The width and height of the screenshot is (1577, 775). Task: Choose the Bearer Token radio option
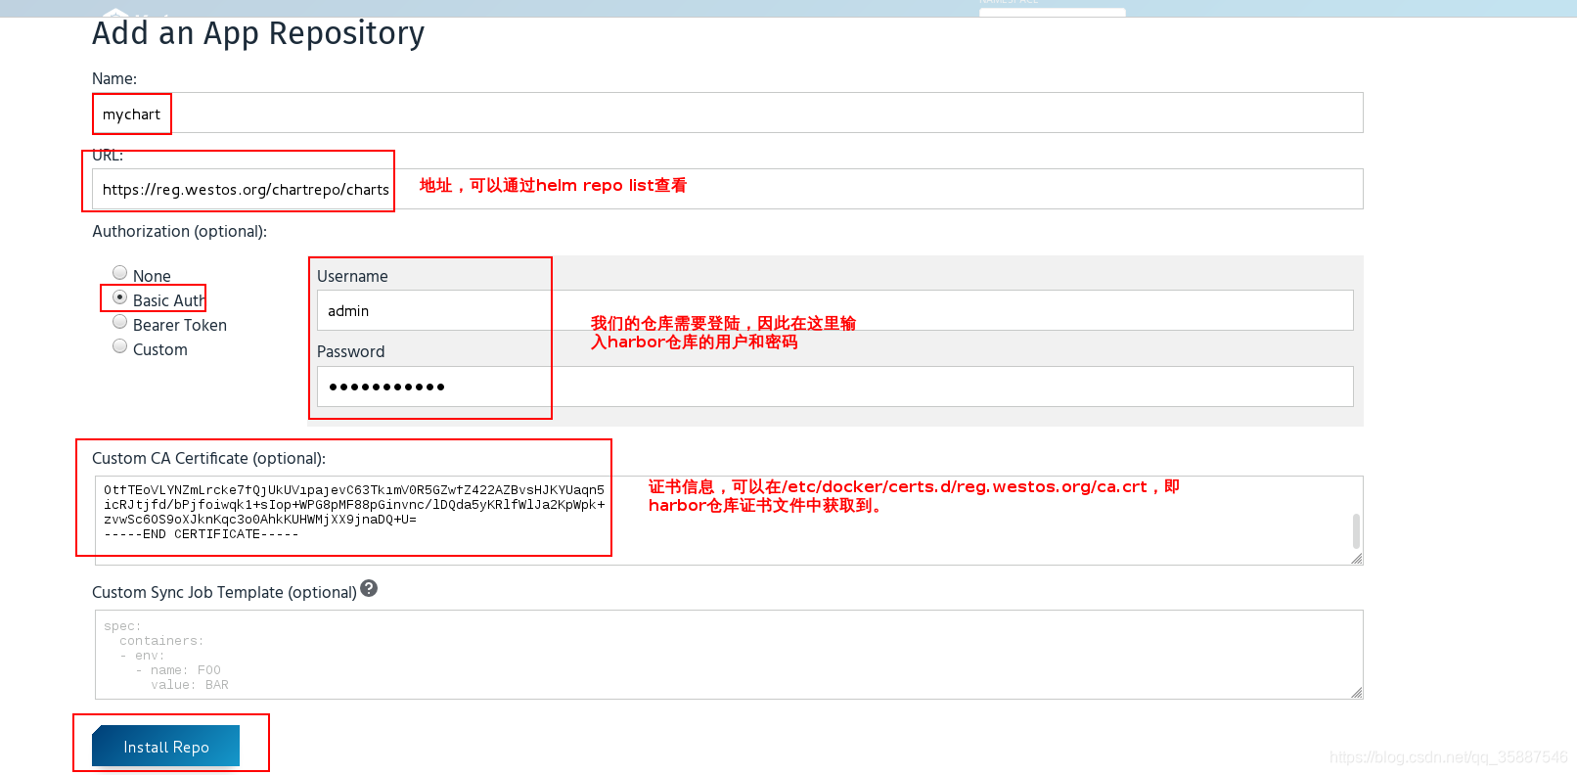coord(119,322)
